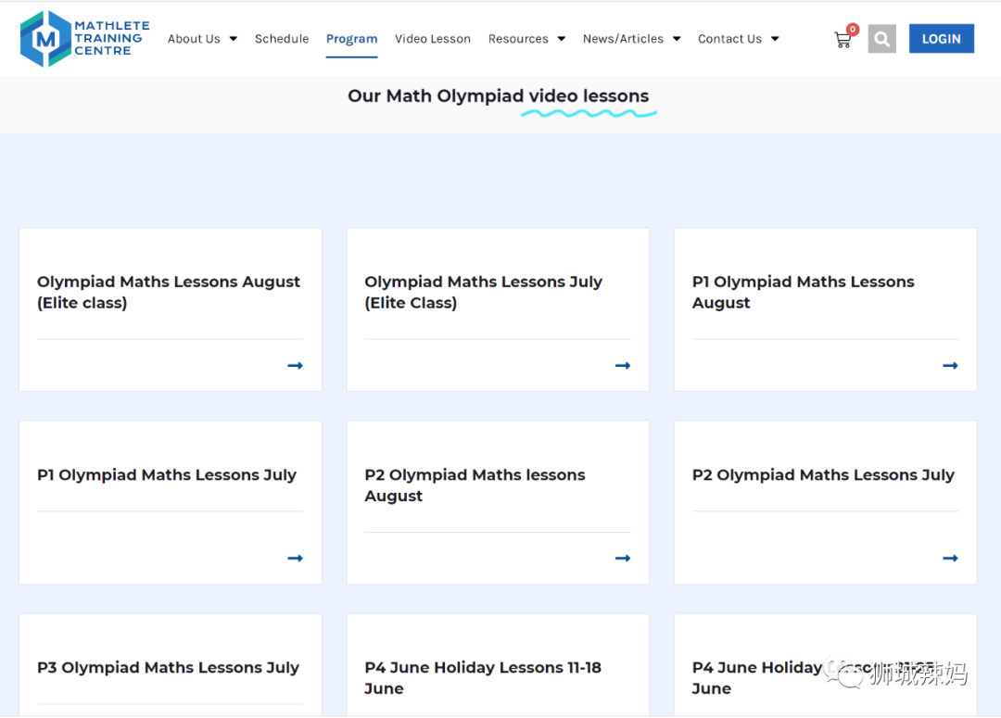Viewport: 1001px width, 718px height.
Task: Click the LOGIN button
Action: click(941, 39)
